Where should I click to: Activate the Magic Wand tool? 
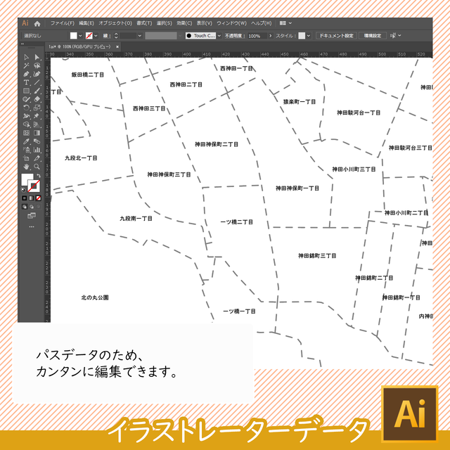pos(26,65)
